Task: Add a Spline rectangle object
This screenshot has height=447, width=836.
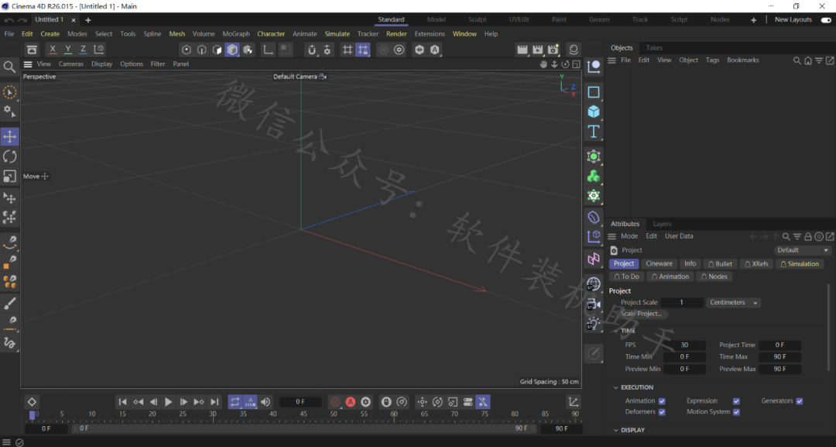Action: coord(594,91)
